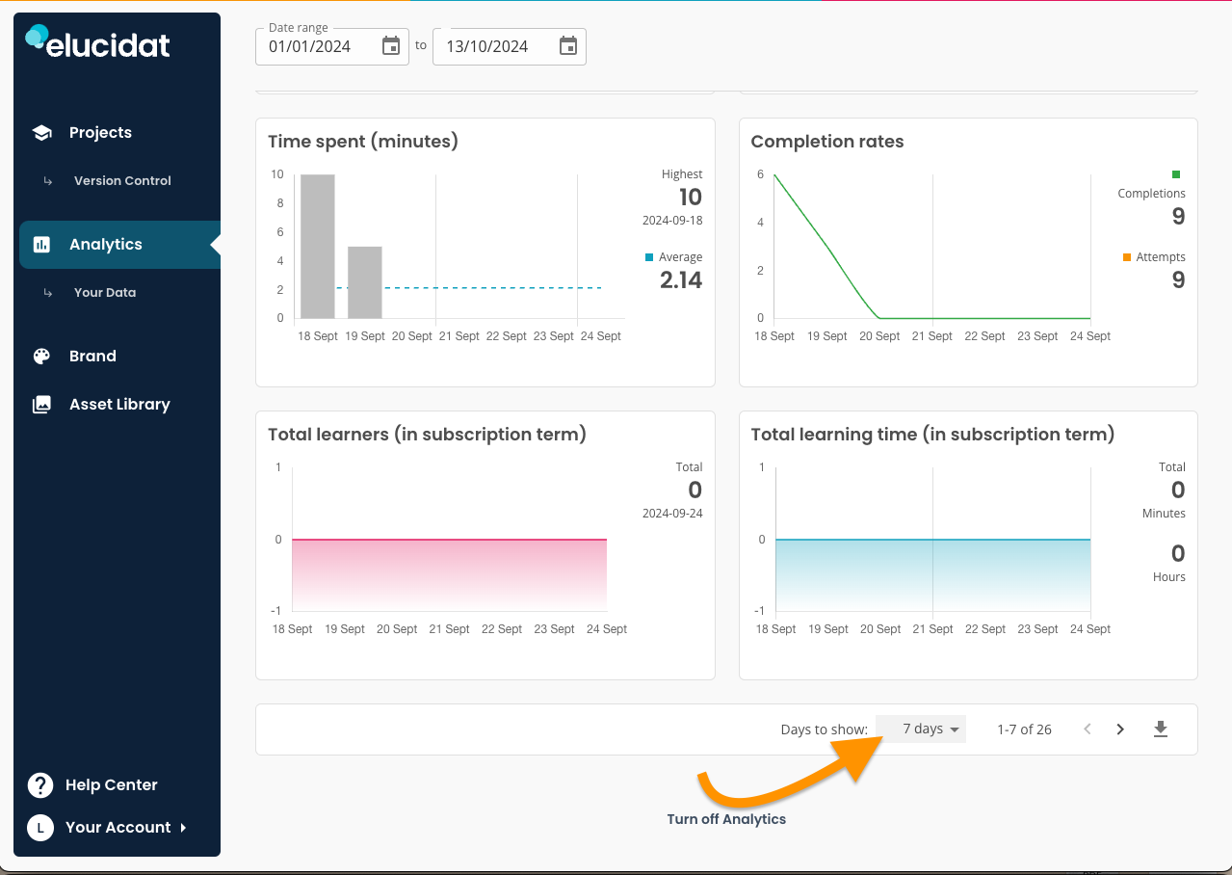Open the Help Center question mark icon

coord(40,785)
